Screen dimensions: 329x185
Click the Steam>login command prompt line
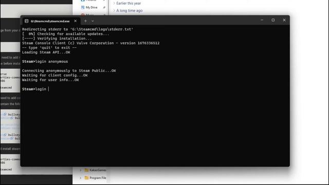click(35, 89)
